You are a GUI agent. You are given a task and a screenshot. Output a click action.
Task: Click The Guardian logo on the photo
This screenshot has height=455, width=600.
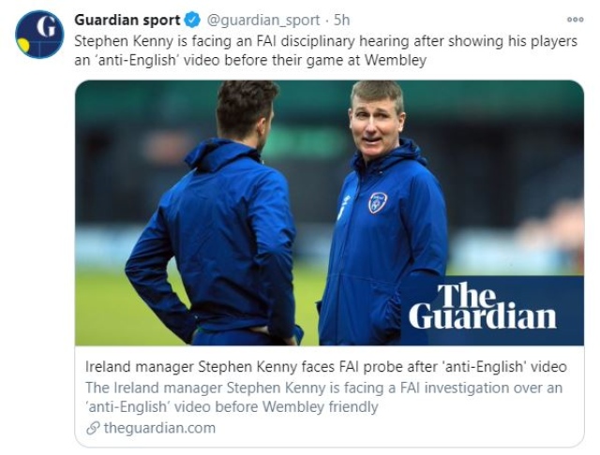point(483,308)
